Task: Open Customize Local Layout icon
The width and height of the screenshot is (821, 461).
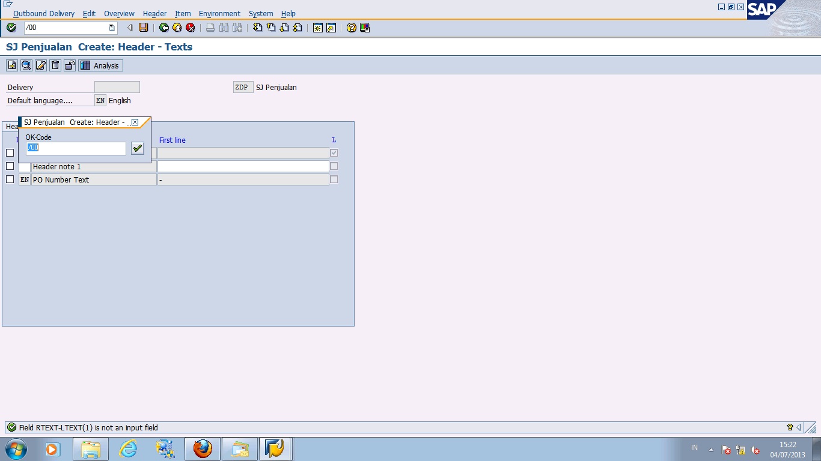Action: [365, 28]
